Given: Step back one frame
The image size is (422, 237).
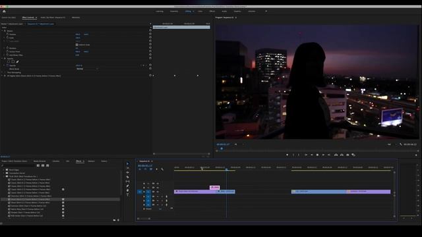Looking at the screenshot, I should pyautogui.click(x=312, y=155).
